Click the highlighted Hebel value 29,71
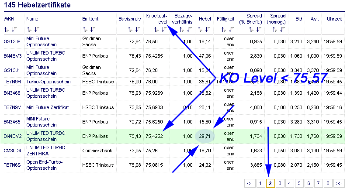This screenshot has width=347, height=192. click(205, 136)
